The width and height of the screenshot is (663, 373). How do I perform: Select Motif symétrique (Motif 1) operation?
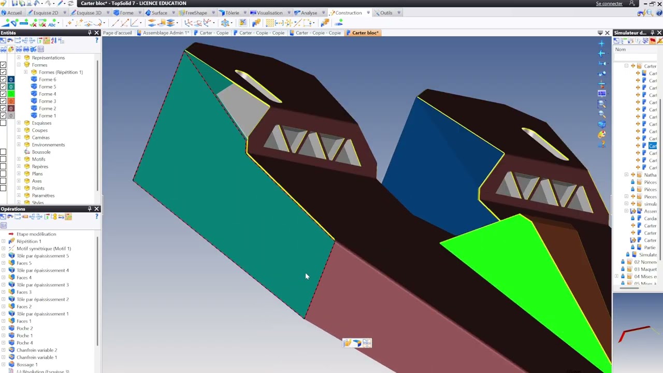pos(44,248)
